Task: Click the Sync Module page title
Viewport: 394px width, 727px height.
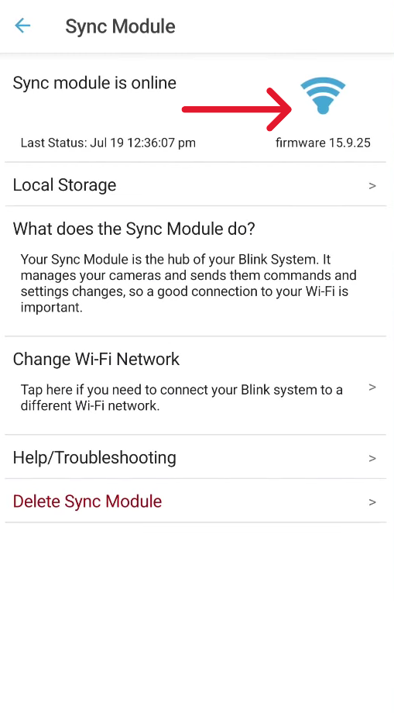Action: coord(121,26)
